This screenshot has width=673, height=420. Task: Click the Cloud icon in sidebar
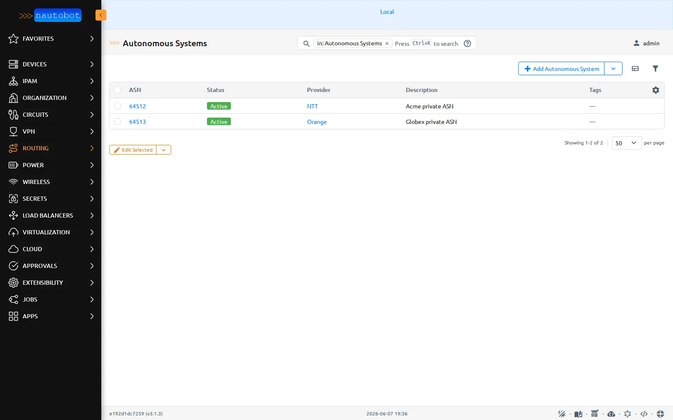(13, 249)
